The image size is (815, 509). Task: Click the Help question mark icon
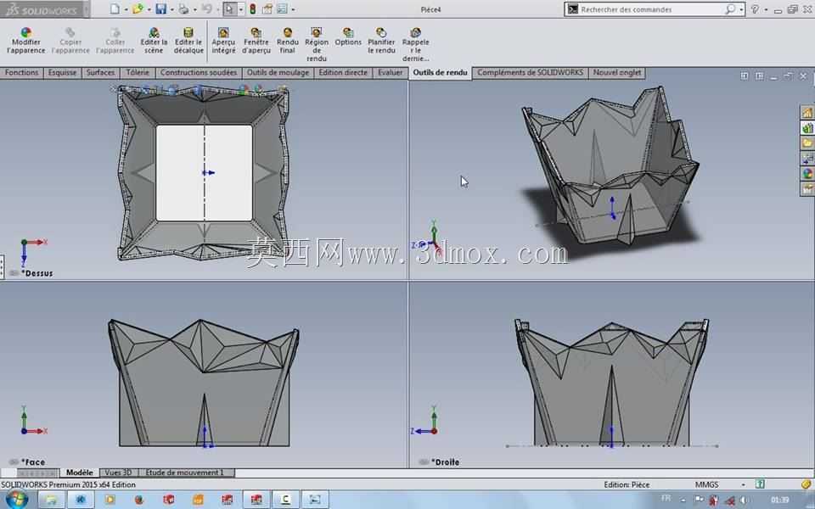tap(756, 9)
